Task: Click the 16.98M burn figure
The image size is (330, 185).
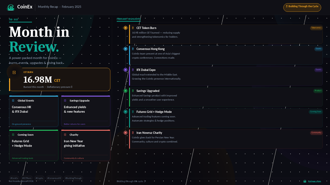Action: pyautogui.click(x=38, y=80)
